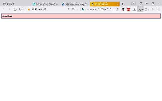Open the hamburger main menu
The height and width of the screenshot is (101, 162).
pyautogui.click(x=158, y=9)
